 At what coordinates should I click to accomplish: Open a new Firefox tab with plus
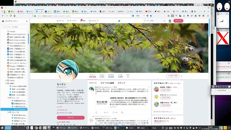[x=205, y=11]
